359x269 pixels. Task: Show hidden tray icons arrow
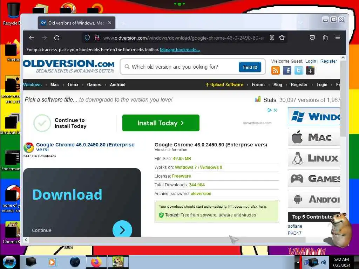(x=298, y=262)
